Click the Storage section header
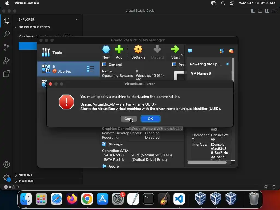Image resolution: width=280 pixels, height=210 pixels. 116,144
